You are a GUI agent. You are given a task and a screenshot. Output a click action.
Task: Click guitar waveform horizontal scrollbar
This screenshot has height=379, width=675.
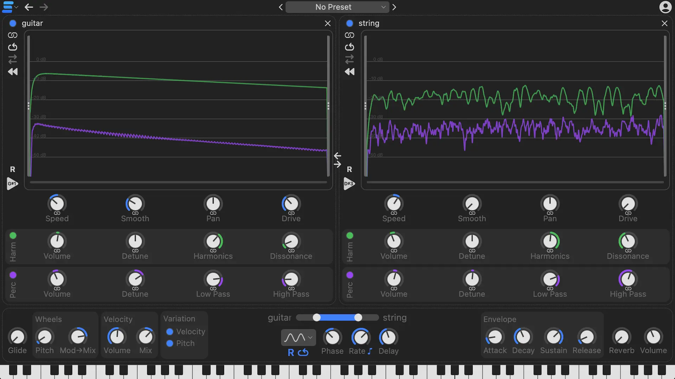point(178,182)
